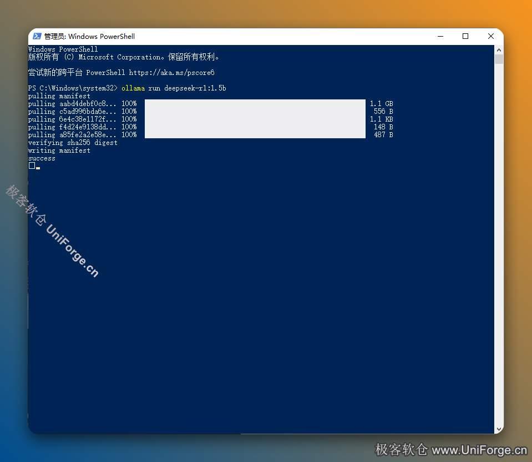Click the 'PS C:\Windows\system32>' prompt
Screen dimensions: 532x462
[73, 88]
